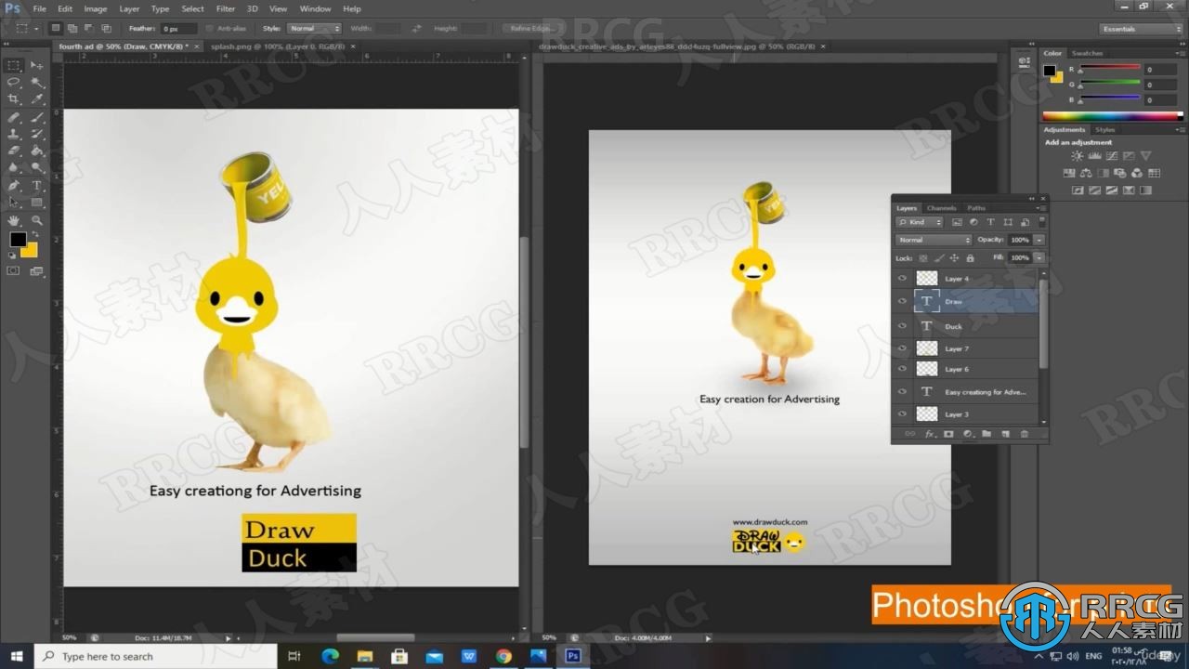Swap foreground and background colors
This screenshot has width=1189, height=669.
pos(34,233)
